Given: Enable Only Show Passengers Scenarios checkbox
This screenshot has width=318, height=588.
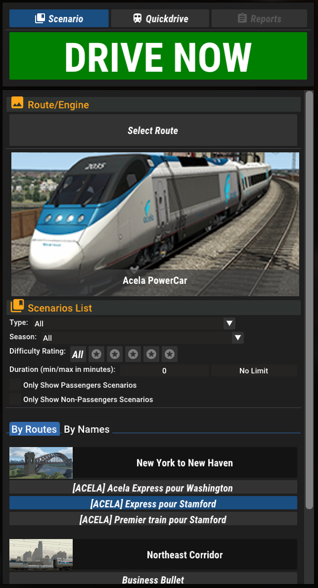Looking at the screenshot, I should [x=15, y=385].
